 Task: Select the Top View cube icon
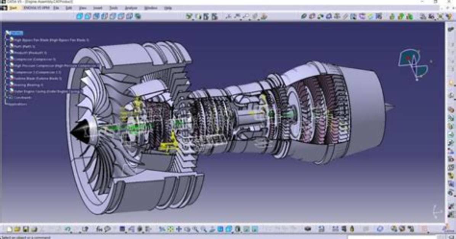pos(121,16)
